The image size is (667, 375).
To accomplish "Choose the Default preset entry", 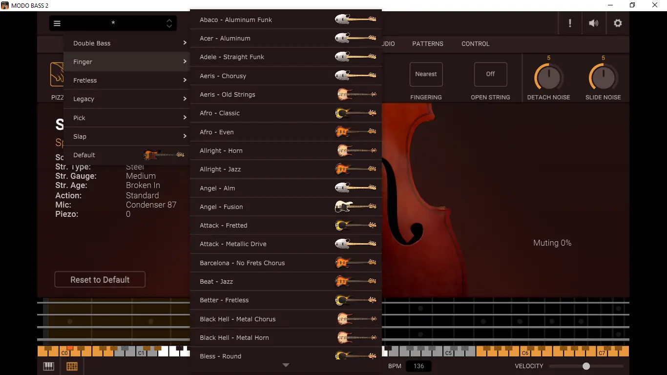I will (126, 155).
